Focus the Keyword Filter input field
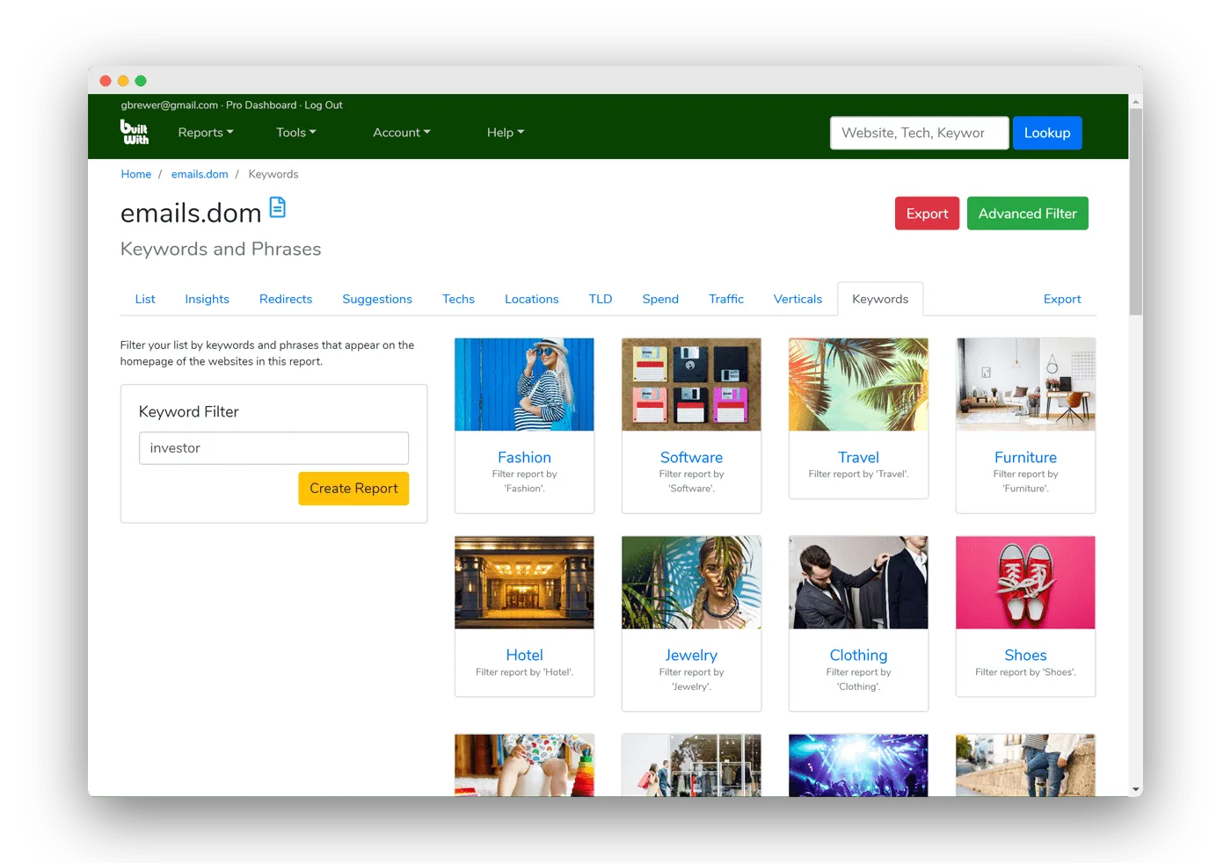 [x=273, y=448]
